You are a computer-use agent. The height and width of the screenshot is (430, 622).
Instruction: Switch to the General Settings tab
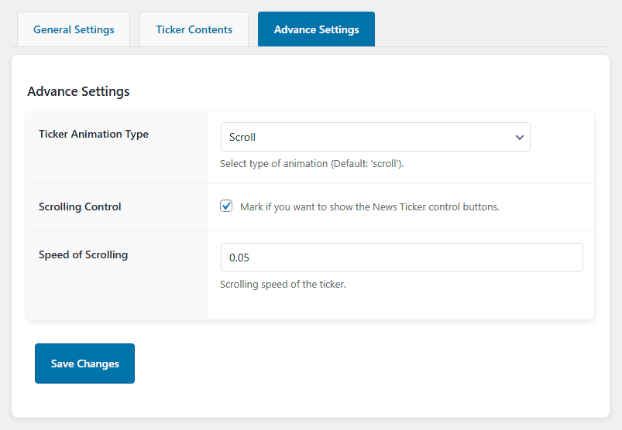[x=74, y=29]
